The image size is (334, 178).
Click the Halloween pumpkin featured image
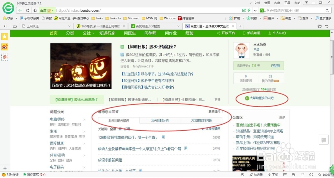(x=81, y=66)
